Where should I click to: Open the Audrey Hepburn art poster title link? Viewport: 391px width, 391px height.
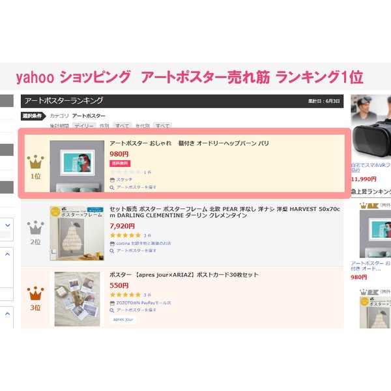pyautogui.click(x=189, y=143)
